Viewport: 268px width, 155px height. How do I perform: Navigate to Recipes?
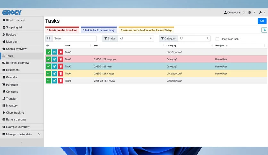(22, 35)
